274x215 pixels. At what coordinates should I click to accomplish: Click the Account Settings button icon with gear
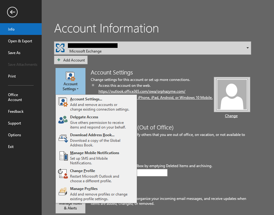pos(70,76)
